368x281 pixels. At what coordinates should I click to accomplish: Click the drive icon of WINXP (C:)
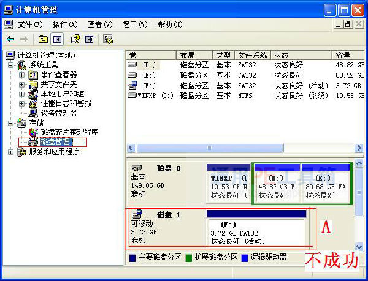click(132, 95)
